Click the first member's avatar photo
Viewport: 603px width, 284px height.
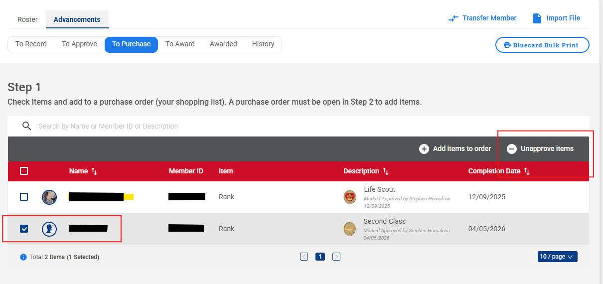[49, 197]
